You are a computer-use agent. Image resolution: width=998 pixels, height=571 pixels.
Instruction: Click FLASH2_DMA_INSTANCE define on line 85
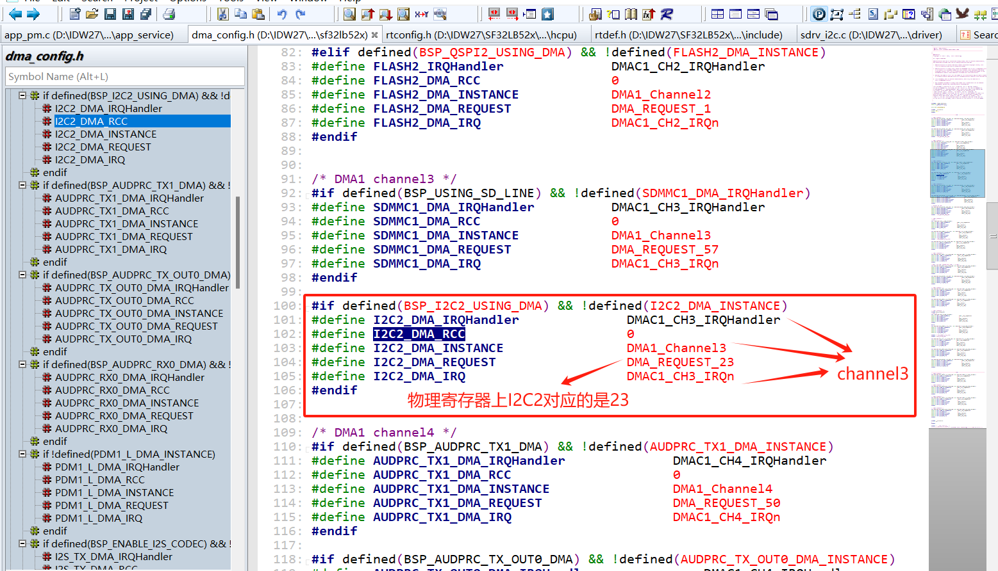click(x=446, y=94)
